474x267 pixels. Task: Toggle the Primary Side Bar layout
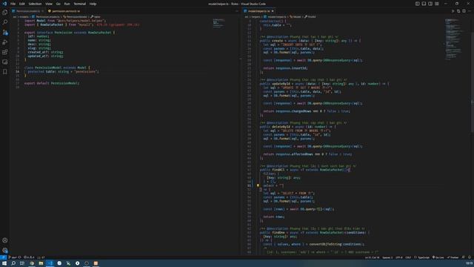(417, 4)
